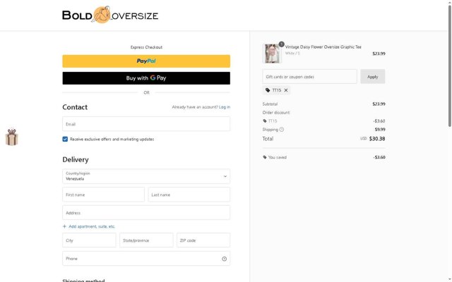Click the Express Checkout heading
This screenshot has height=282, width=452.
[x=146, y=47]
